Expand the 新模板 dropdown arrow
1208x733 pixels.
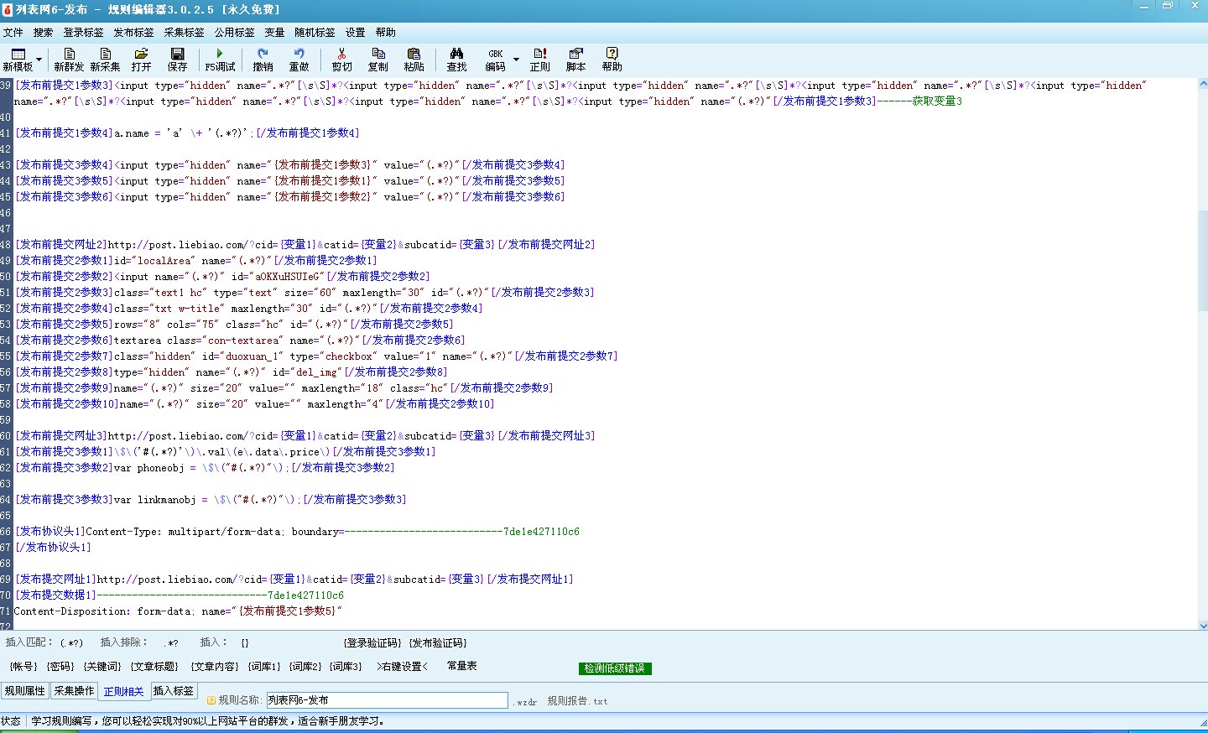pos(39,60)
